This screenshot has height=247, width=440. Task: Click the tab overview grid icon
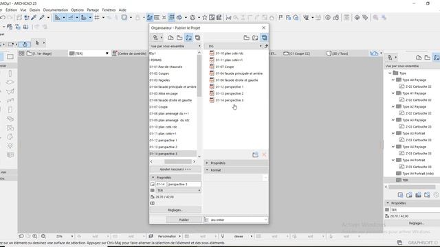coord(21,54)
